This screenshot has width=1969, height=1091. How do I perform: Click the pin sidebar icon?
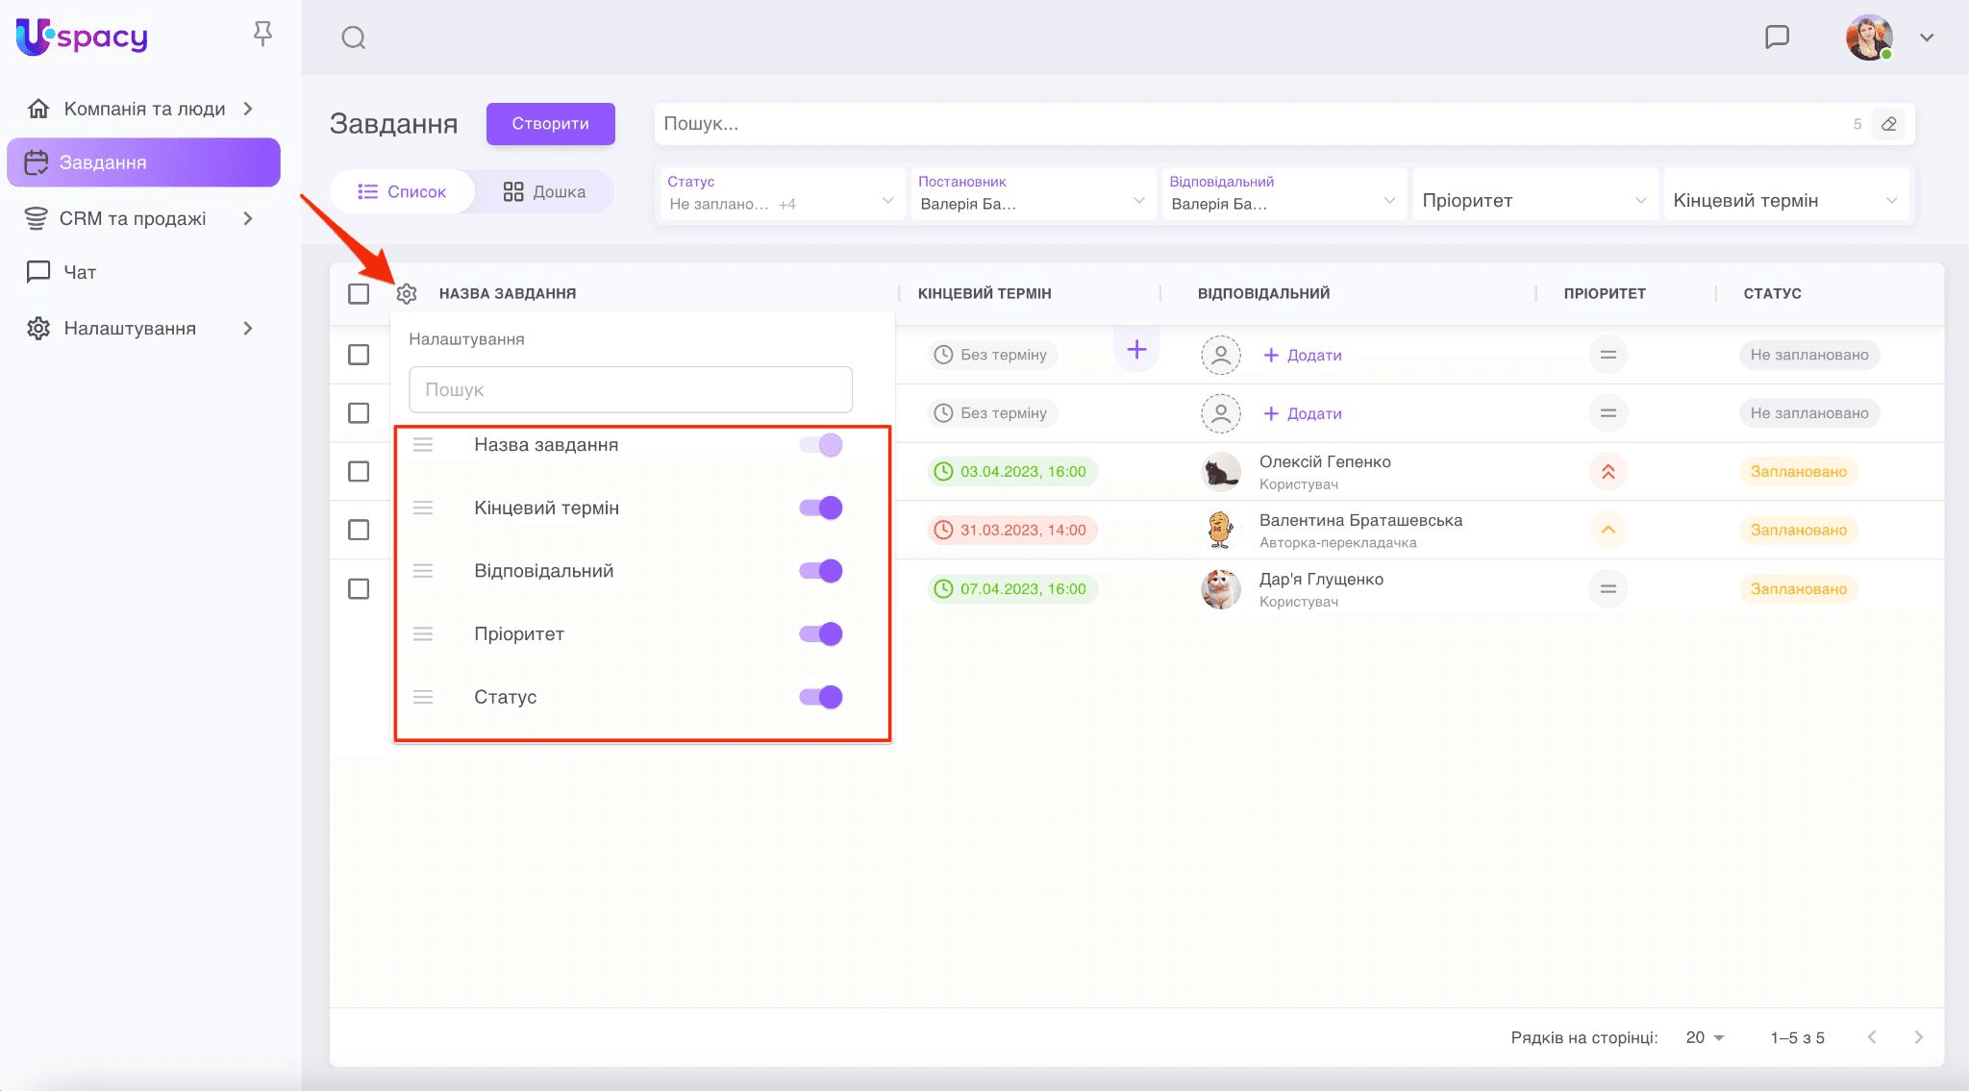pyautogui.click(x=262, y=35)
